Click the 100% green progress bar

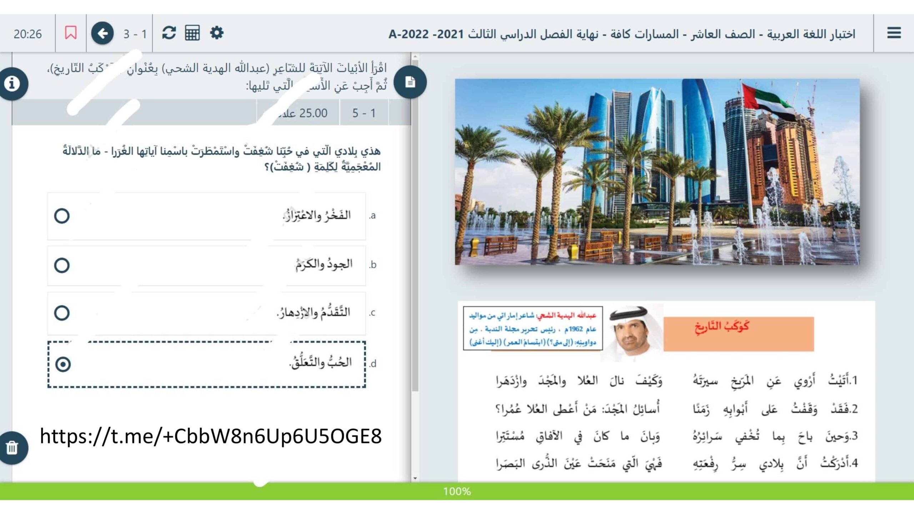coord(457,492)
